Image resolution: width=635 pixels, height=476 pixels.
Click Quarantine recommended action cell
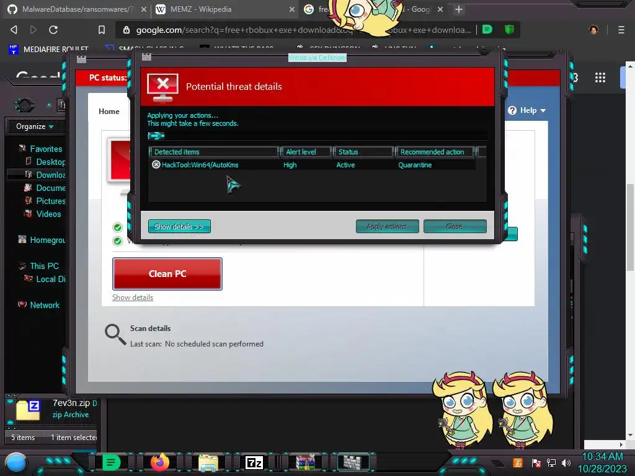click(x=415, y=165)
